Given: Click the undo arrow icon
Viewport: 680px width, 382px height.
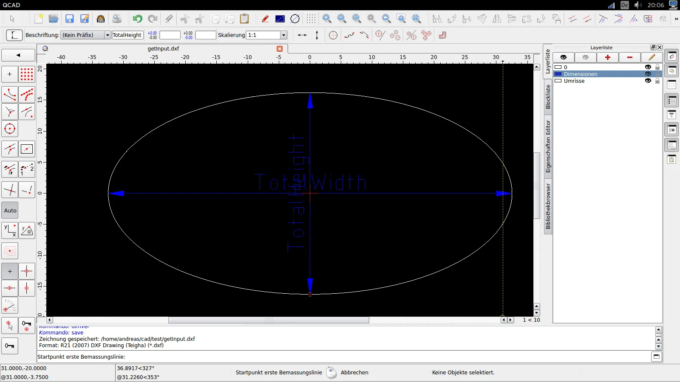Looking at the screenshot, I should (x=137, y=19).
